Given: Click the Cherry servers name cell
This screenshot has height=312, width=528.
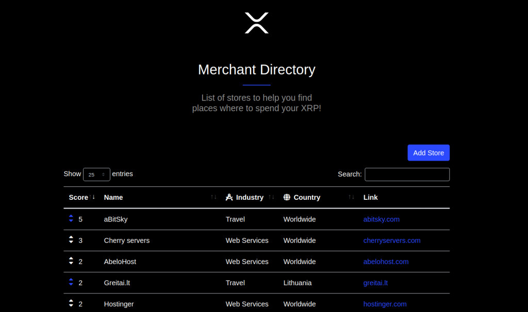Looking at the screenshot, I should tap(127, 240).
